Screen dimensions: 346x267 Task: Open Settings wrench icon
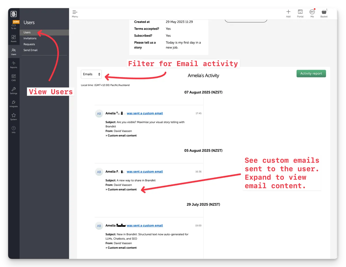point(14,90)
